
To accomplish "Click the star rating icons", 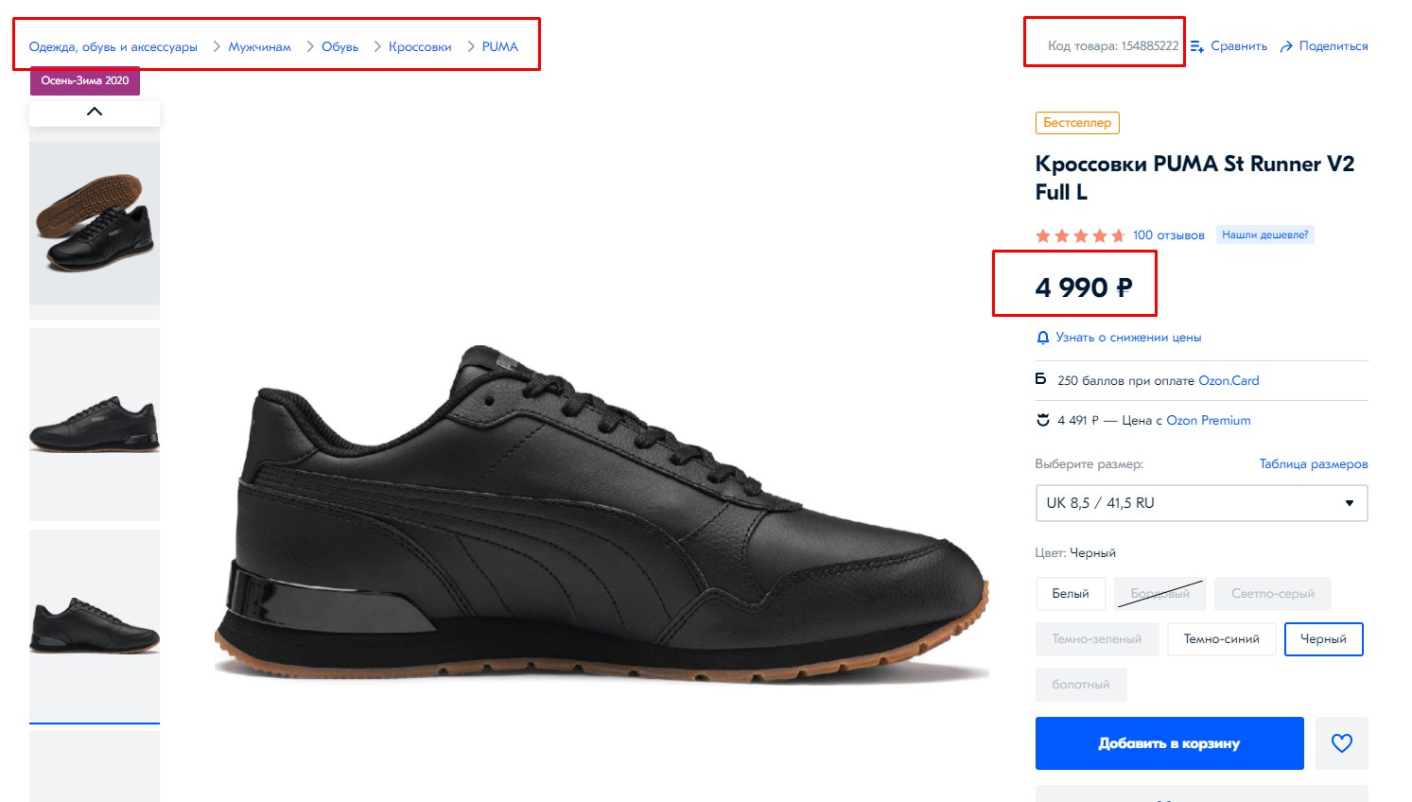I will [x=1080, y=235].
